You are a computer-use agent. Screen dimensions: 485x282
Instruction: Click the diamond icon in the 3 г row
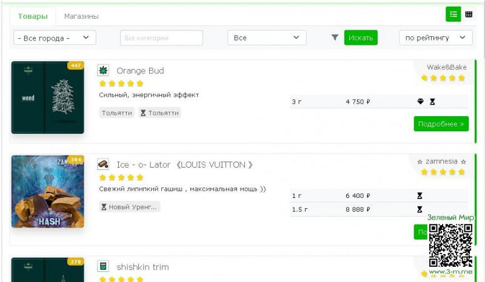(x=421, y=102)
